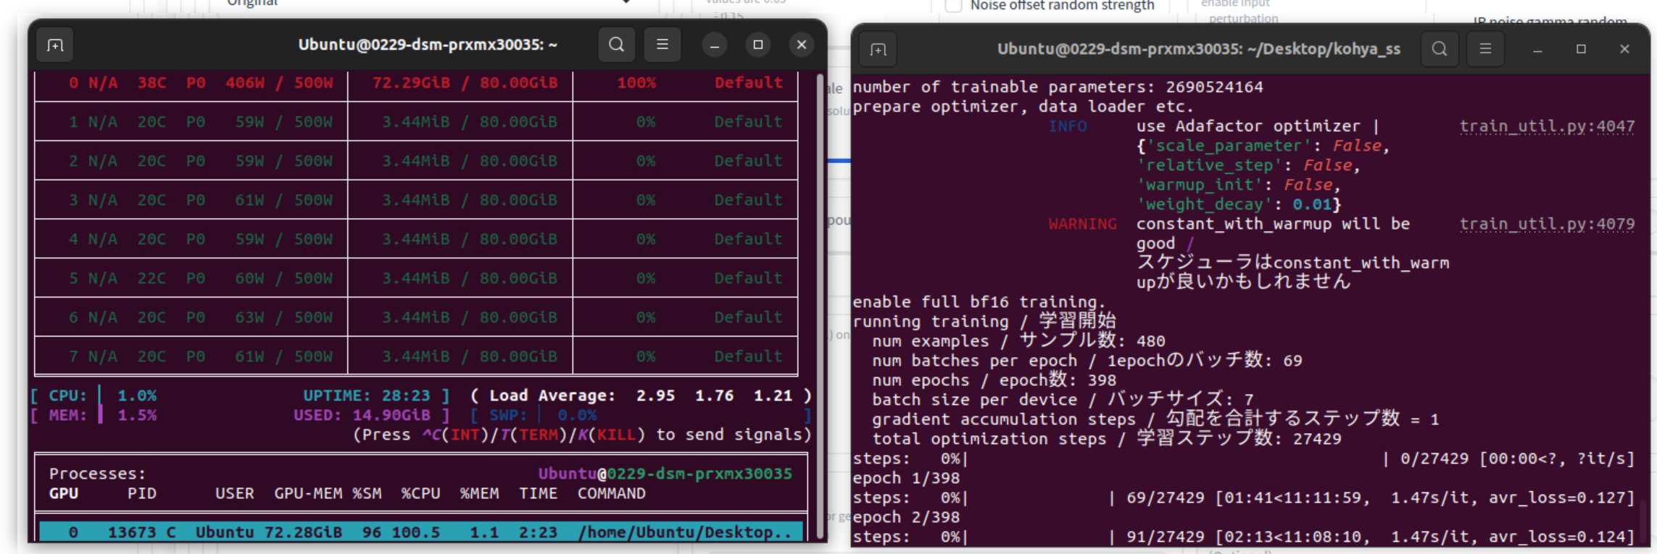This screenshot has height=554, width=1657.
Task: Click the Ubuntu@0229-dsm-prxmx30035 host label in Processes
Action: coord(665,474)
